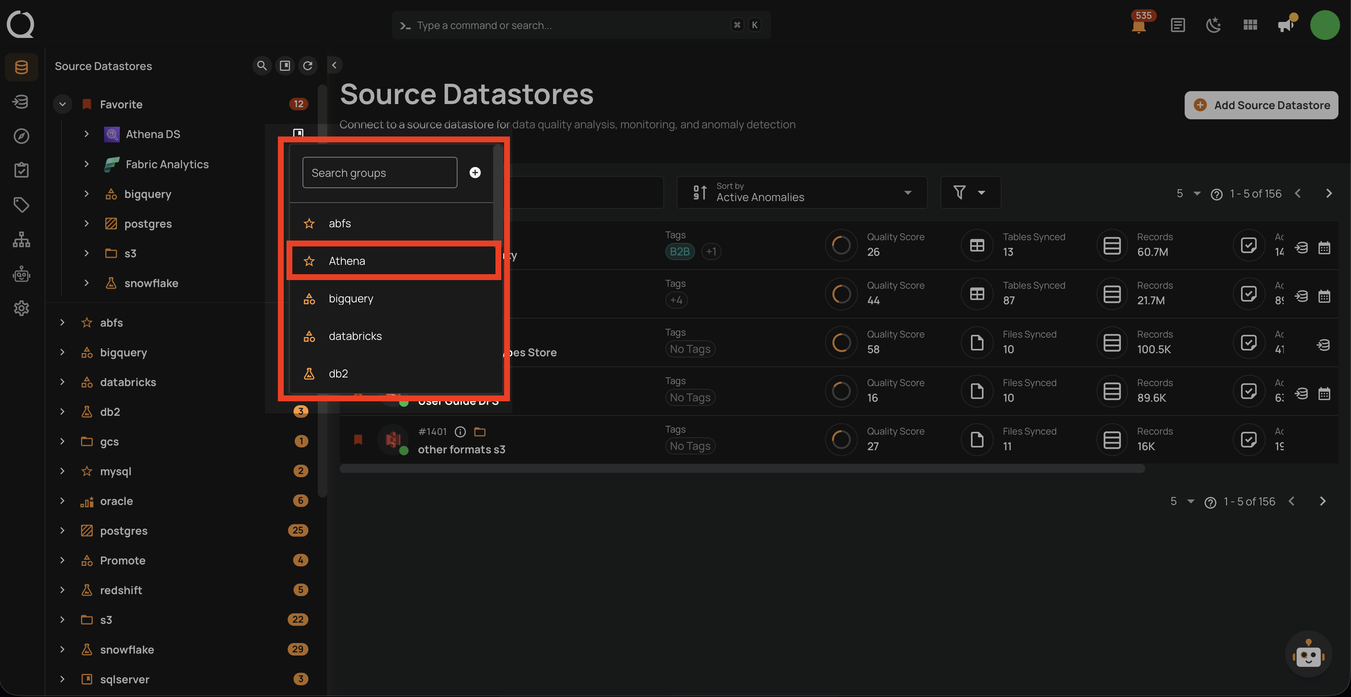Toggle the star next to abfs group
Viewport: 1351px width, 697px height.
tap(310, 223)
